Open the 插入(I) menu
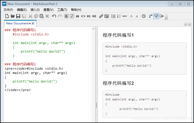This screenshot has height=123, width=194. [35, 10]
